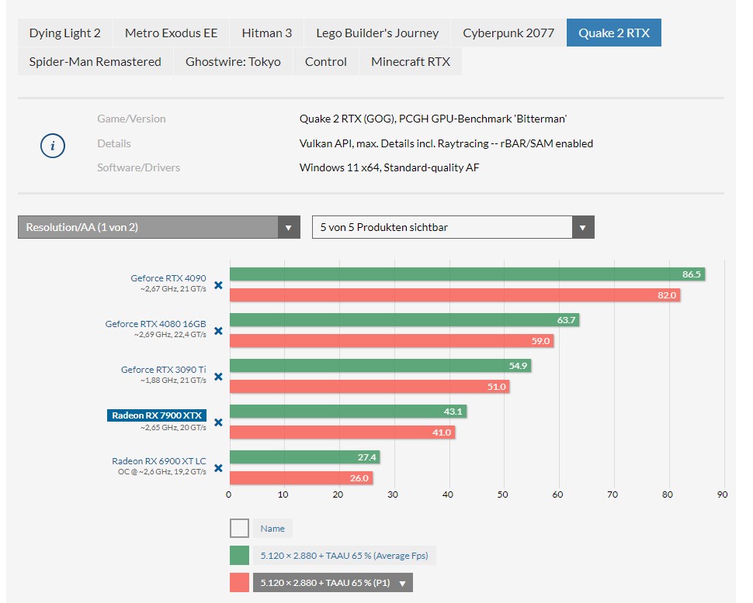Click the Average Fps legend label
The image size is (753, 603).
pyautogui.click(x=345, y=556)
